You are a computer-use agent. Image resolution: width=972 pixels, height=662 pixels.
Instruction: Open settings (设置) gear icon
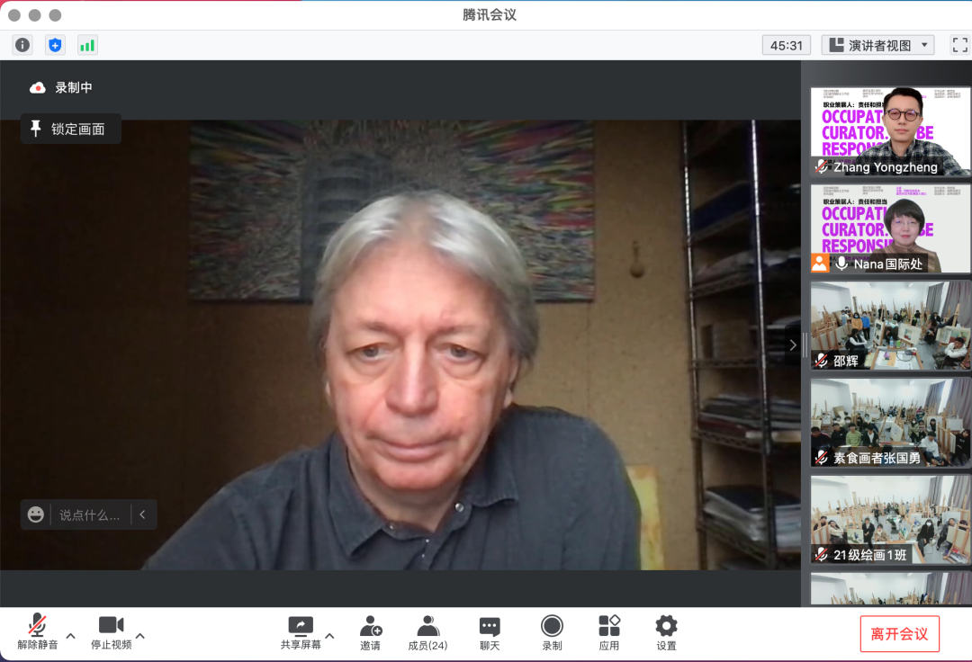pos(666,632)
